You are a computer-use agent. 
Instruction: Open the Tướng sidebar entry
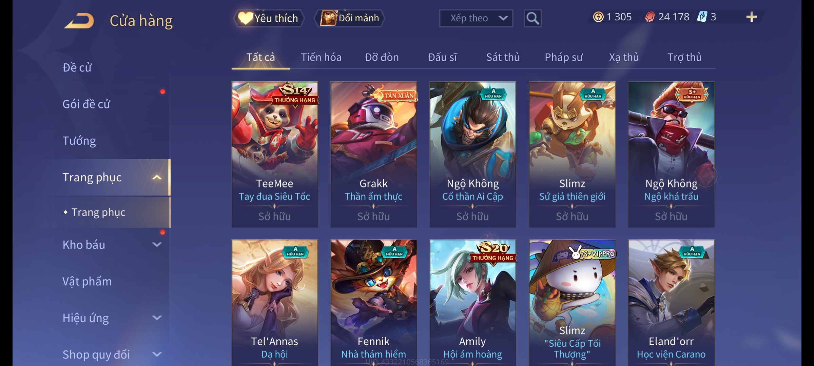[x=79, y=141]
